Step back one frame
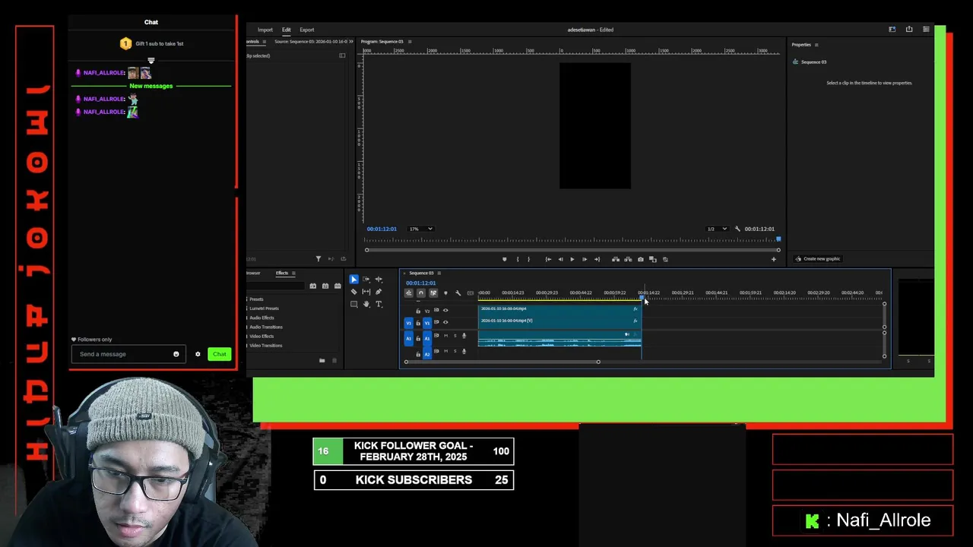This screenshot has height=547, width=973. [560, 259]
